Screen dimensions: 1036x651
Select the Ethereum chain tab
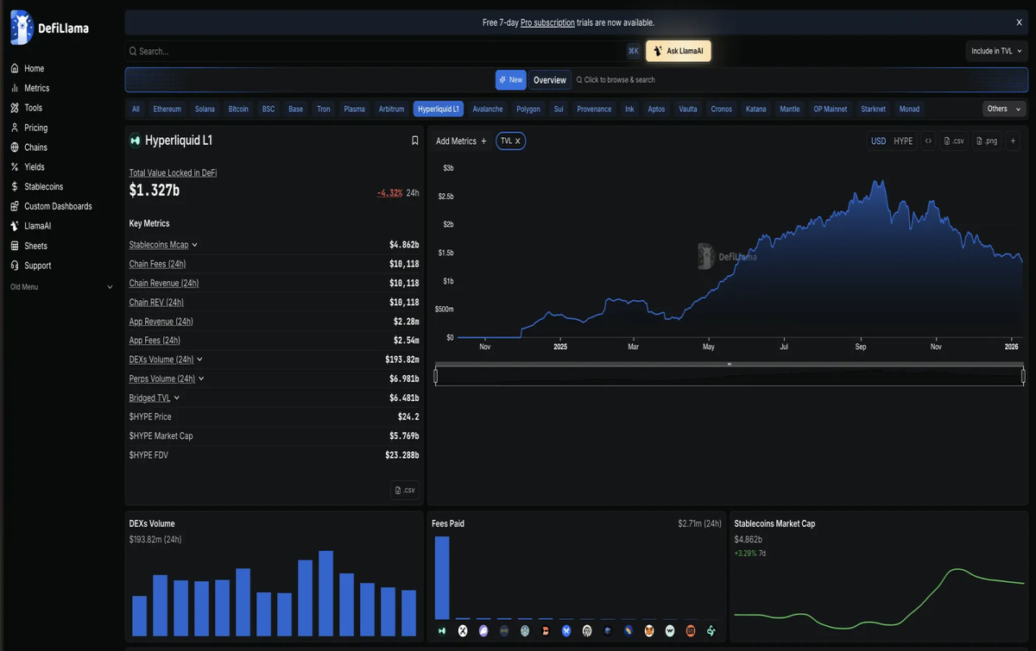pyautogui.click(x=167, y=110)
